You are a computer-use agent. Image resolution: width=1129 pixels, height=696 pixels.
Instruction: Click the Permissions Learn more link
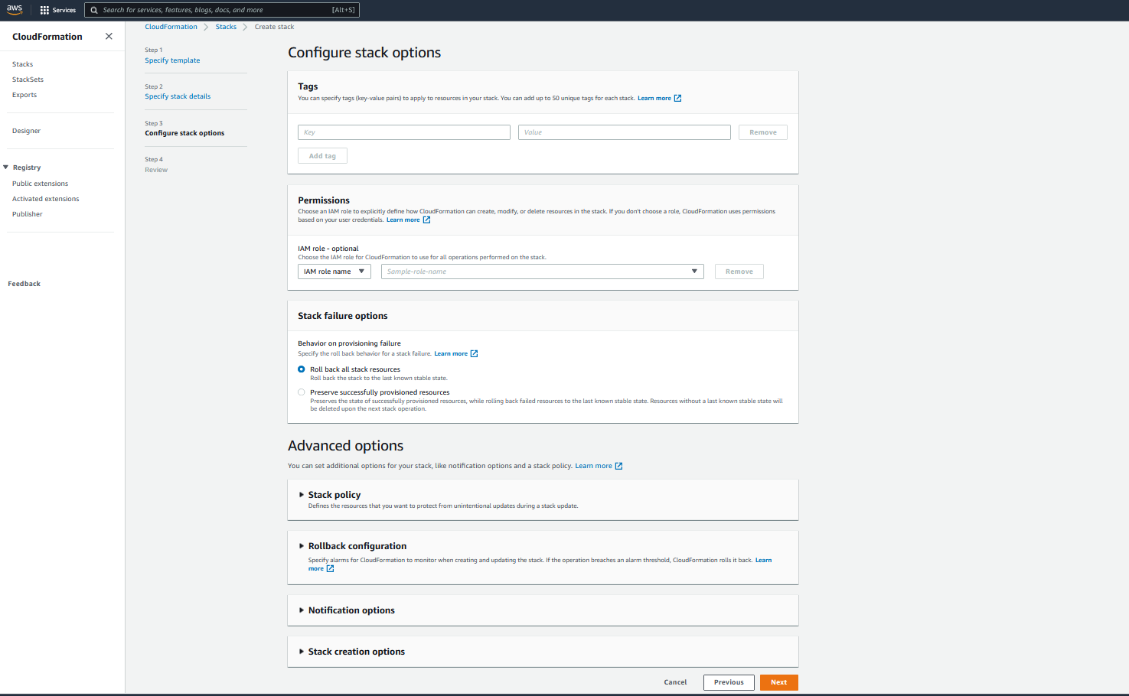tap(403, 220)
